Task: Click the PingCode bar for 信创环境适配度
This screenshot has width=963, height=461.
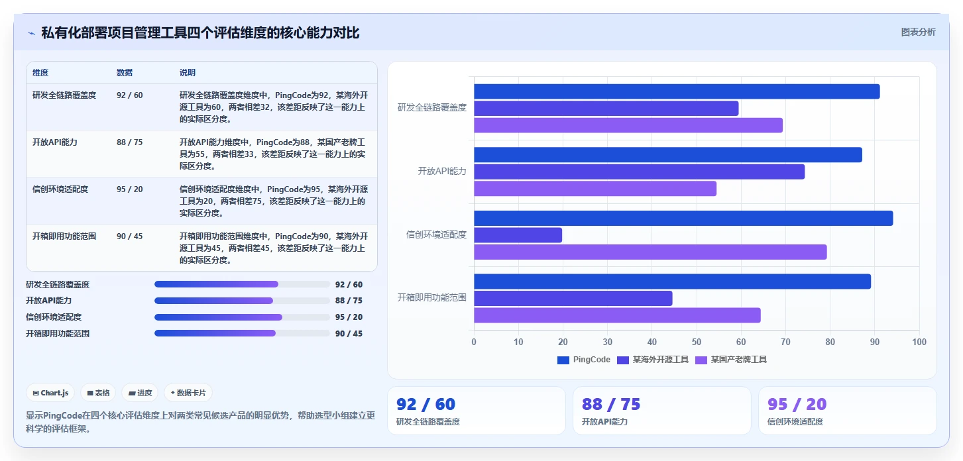Action: [683, 218]
